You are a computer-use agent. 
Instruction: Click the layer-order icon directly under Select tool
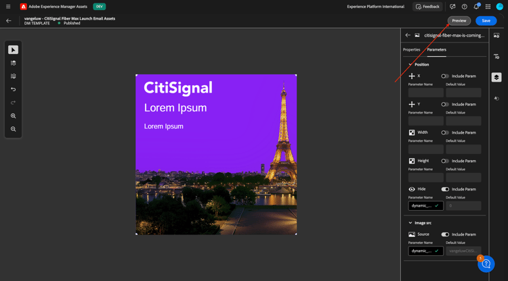14,63
